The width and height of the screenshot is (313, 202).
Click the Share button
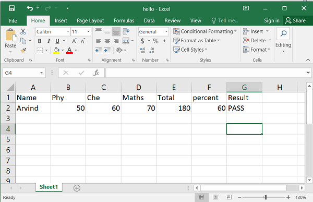(295, 20)
